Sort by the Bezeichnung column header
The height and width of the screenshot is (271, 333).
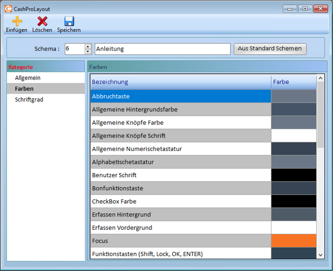point(180,82)
